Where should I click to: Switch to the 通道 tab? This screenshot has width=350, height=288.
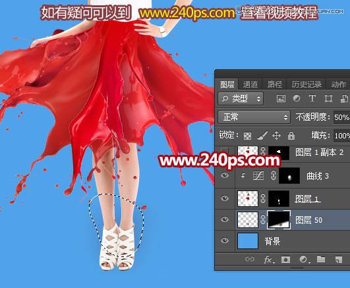coord(250,84)
